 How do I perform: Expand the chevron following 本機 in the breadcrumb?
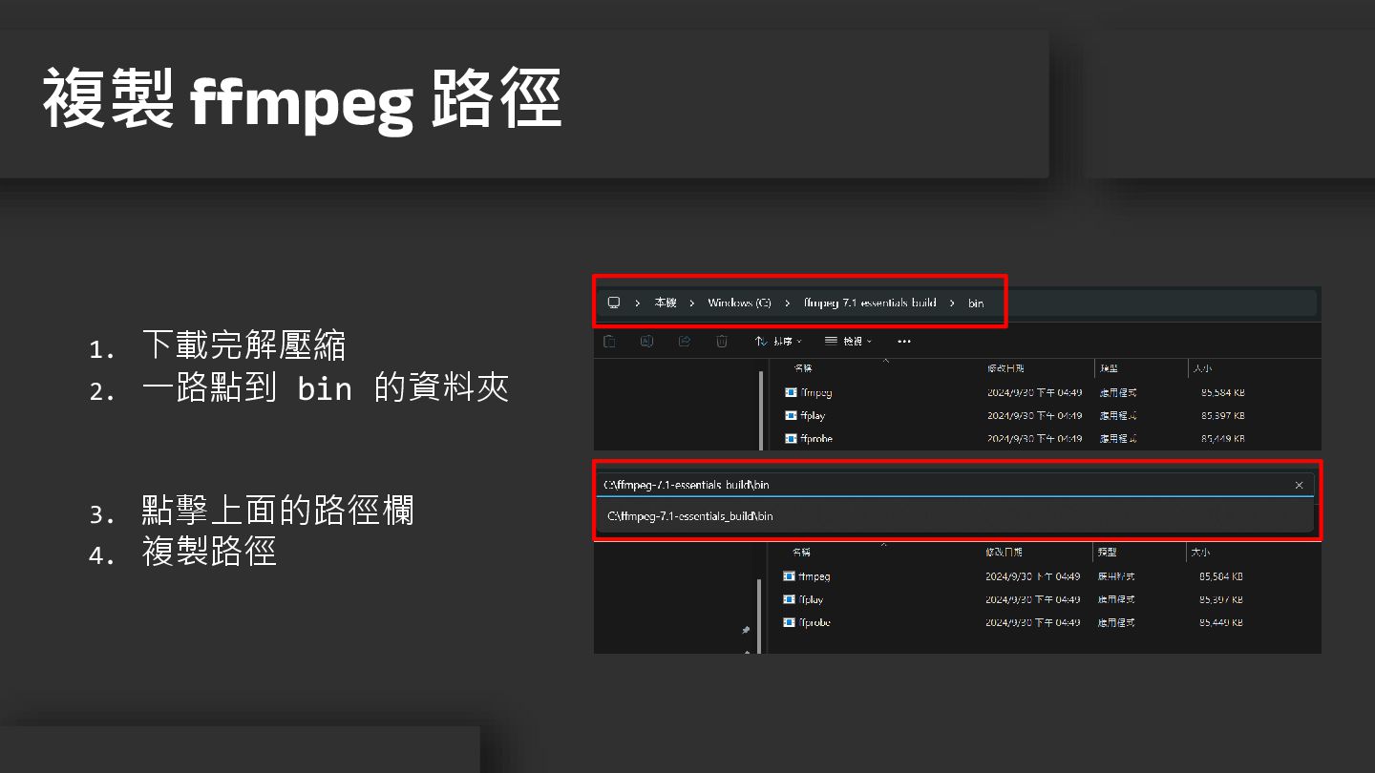692,303
